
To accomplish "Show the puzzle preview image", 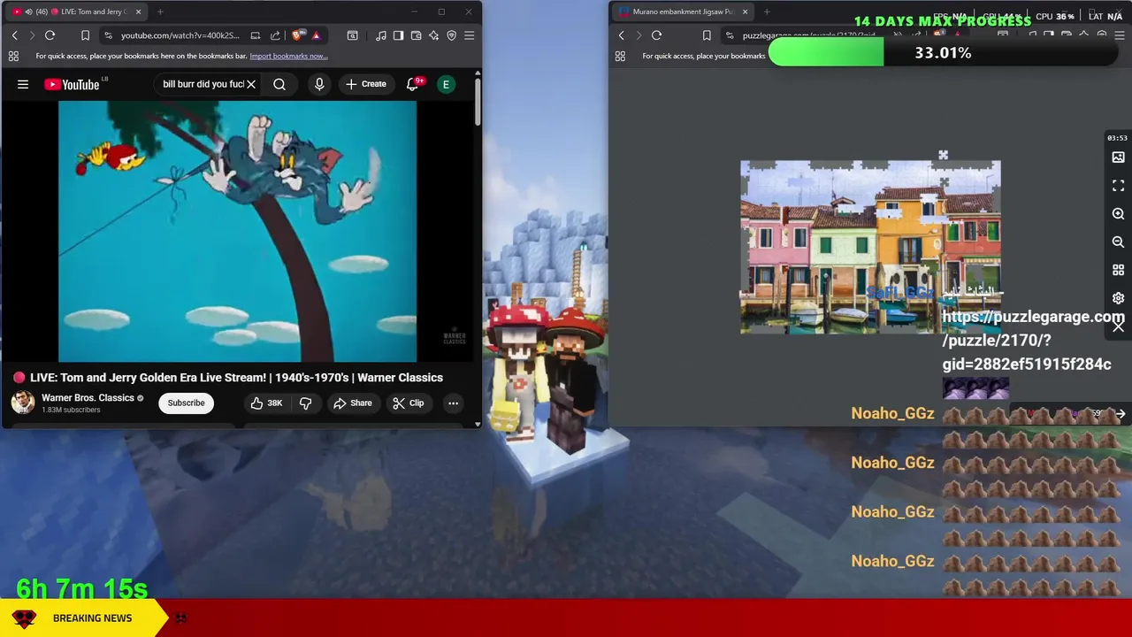I will click(x=1118, y=157).
